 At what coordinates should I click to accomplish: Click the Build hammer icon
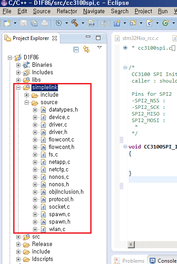click(x=75, y=23)
